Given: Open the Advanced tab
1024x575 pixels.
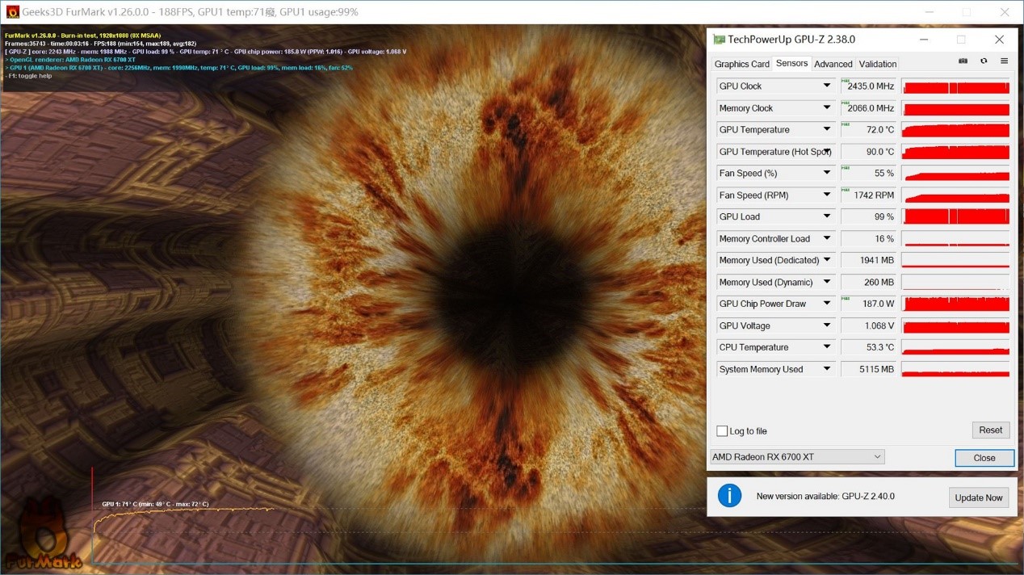Looking at the screenshot, I should click(x=833, y=64).
